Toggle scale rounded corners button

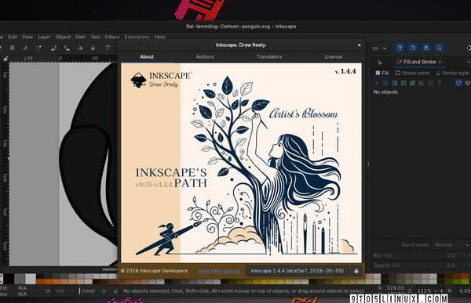(413, 48)
